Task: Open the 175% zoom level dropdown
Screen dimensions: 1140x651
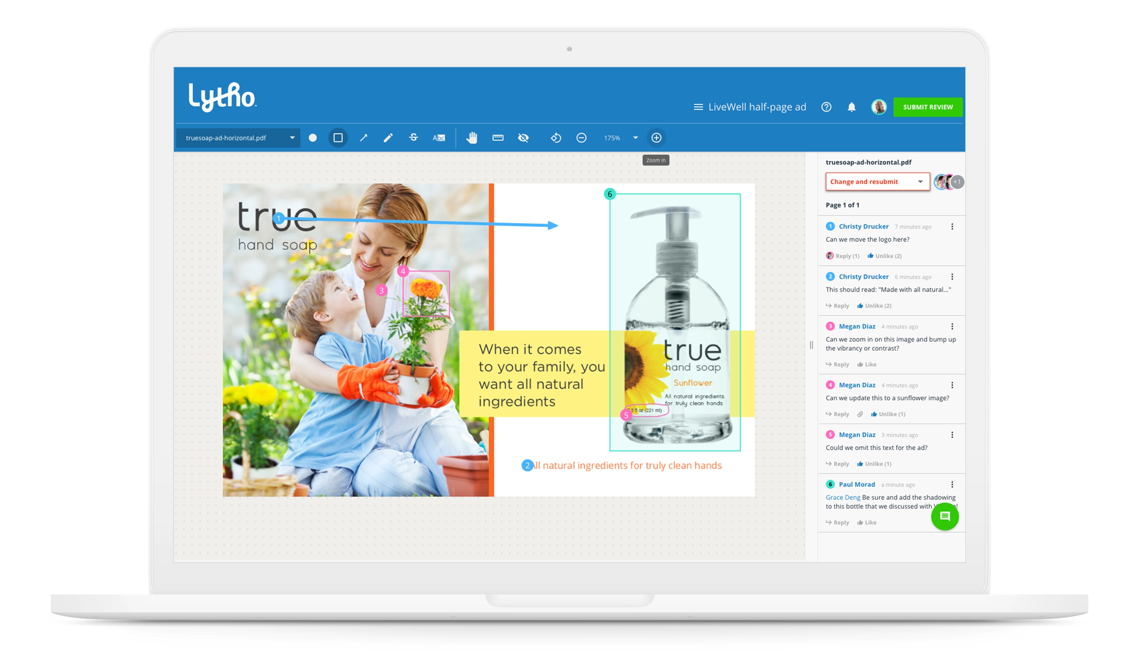Action: tap(621, 138)
